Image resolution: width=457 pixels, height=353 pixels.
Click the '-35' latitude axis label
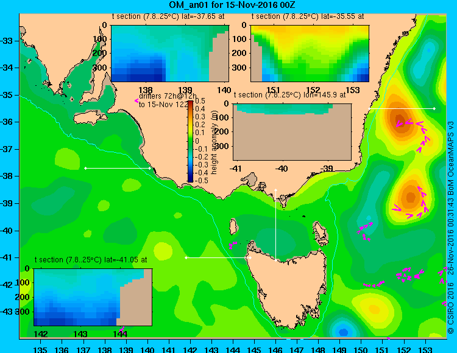7,95
